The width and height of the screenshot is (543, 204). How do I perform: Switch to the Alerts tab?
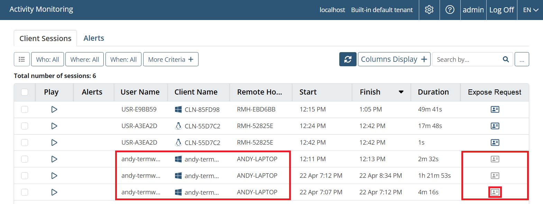click(94, 38)
